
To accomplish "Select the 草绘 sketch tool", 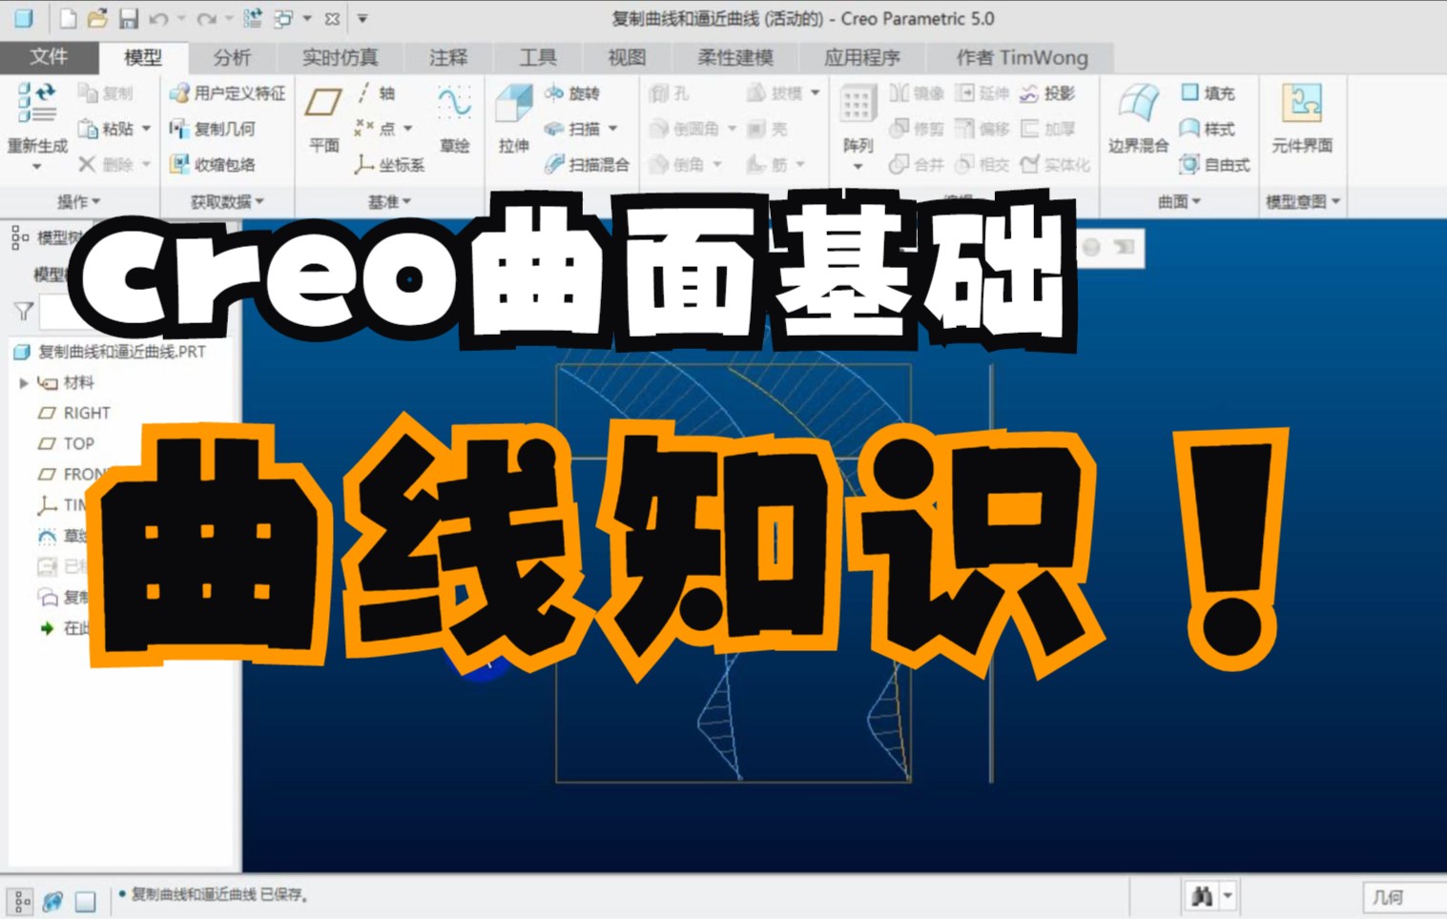I will 455,118.
